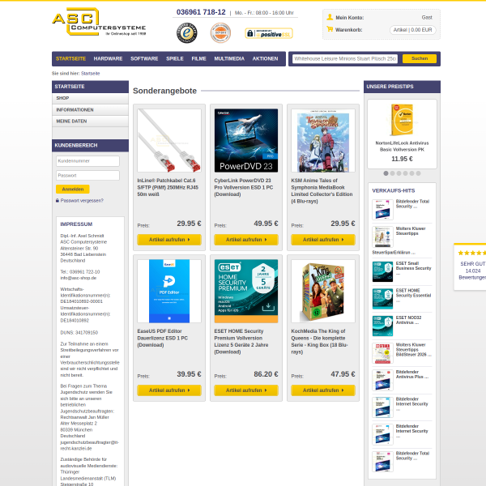This screenshot has width=486, height=486.
Task: Open ESET NOD32 Antivirus text link
Action: coord(408,320)
